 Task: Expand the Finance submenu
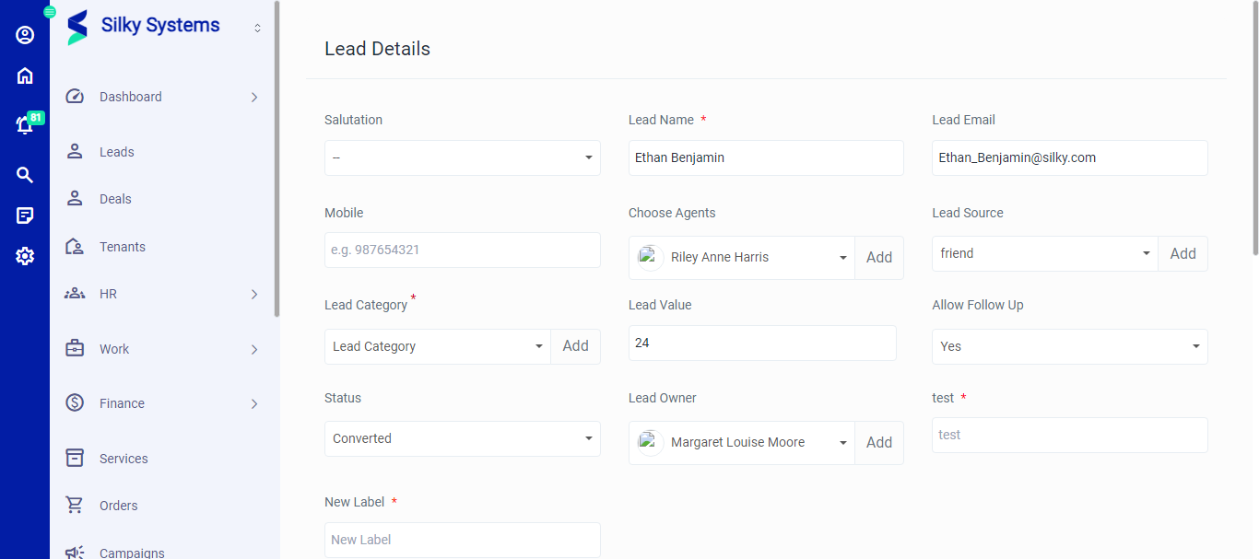[x=254, y=404]
